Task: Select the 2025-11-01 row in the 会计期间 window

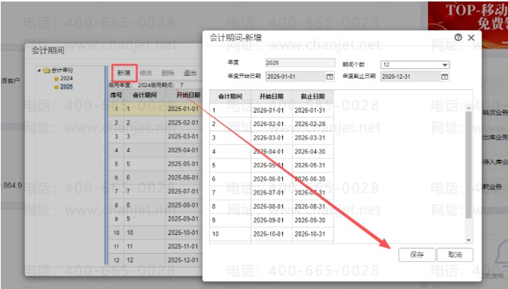Action: tap(156, 246)
